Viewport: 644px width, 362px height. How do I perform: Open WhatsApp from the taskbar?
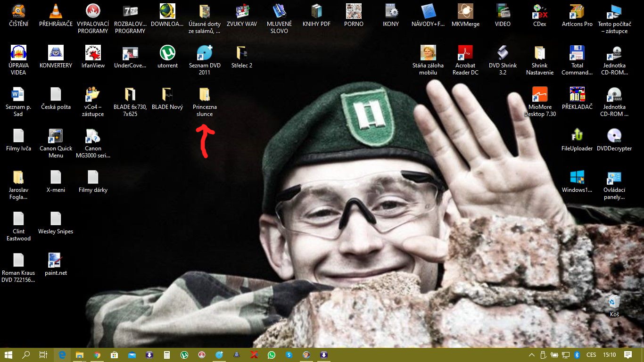tap(271, 355)
